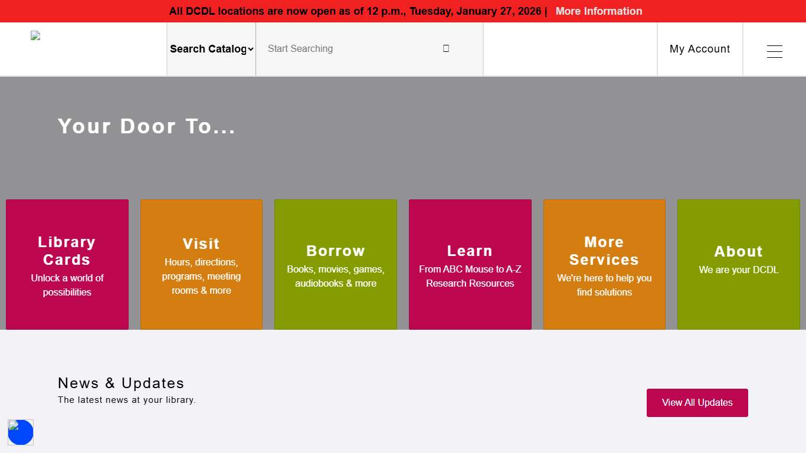Click the library logo image in header

coord(36,36)
